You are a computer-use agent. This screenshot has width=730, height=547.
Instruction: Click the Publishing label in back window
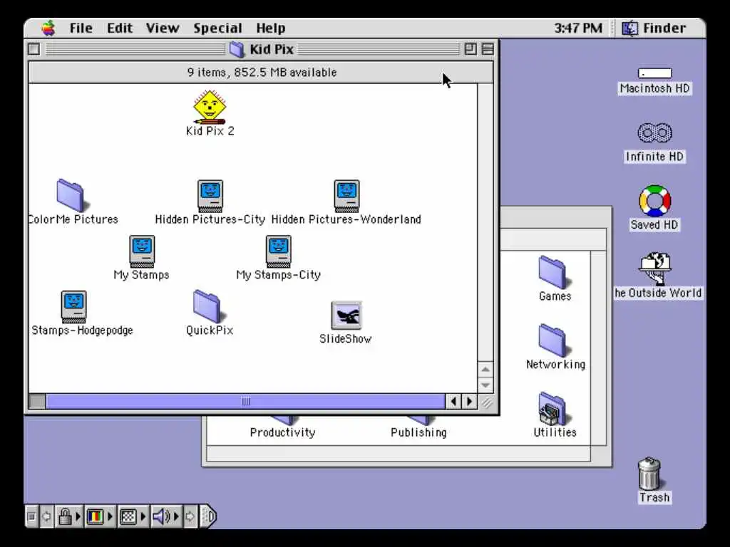[418, 432]
